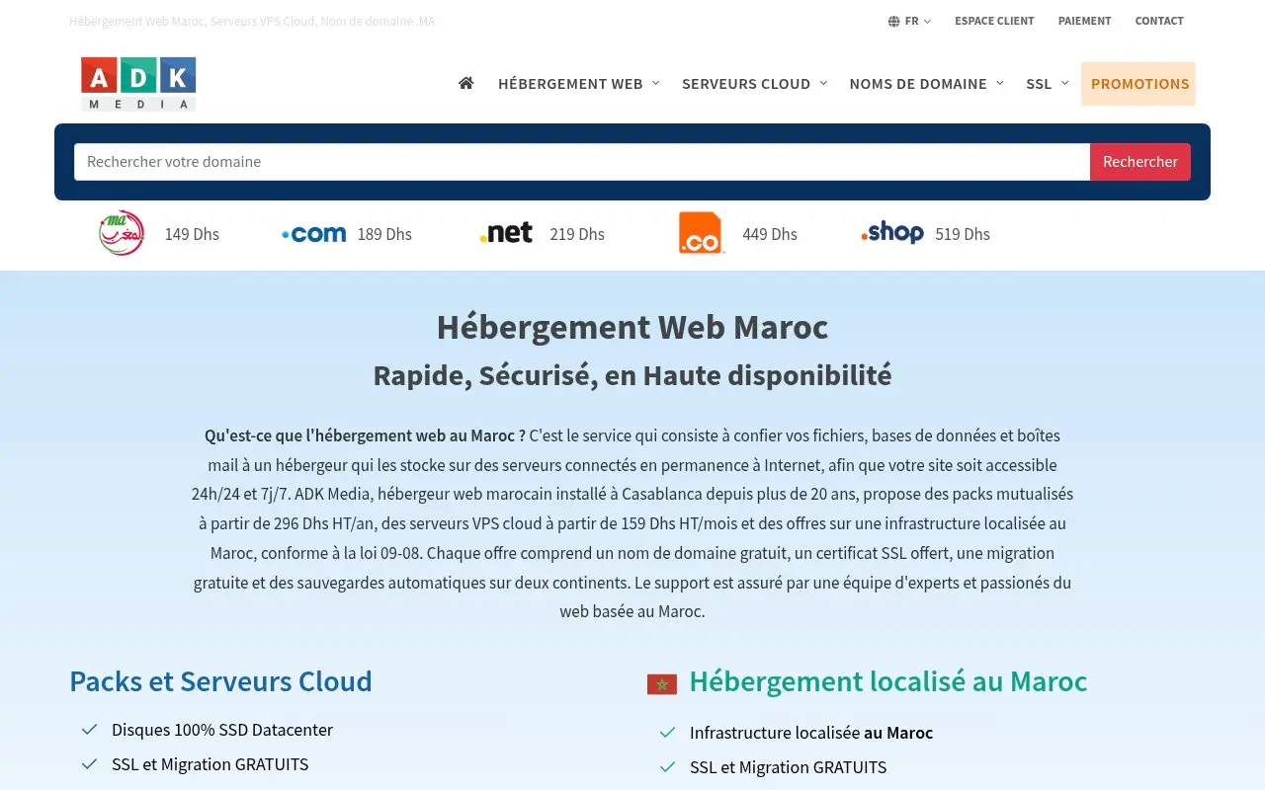
Task: Click the 449 Dhs price
Action: click(770, 234)
